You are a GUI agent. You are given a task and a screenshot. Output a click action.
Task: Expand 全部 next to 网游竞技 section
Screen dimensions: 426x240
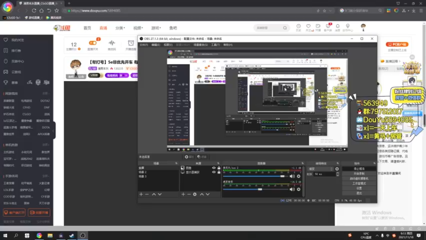tap(46, 94)
